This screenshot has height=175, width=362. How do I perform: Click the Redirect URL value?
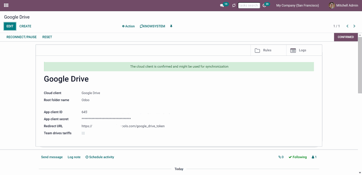123,126
